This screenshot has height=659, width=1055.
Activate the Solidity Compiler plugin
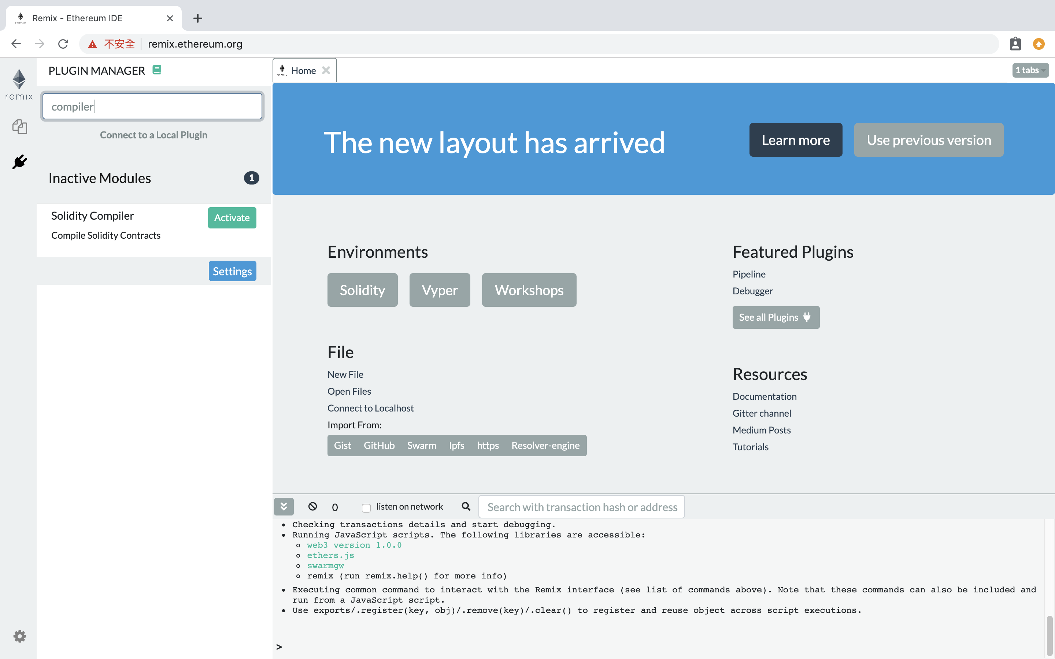tap(232, 217)
